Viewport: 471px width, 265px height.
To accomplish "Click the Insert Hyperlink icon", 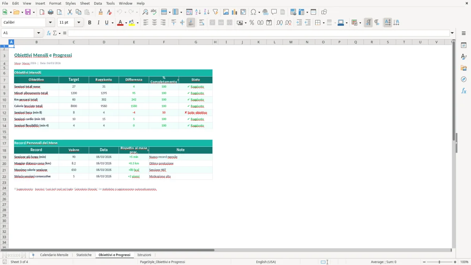I will click(x=265, y=12).
